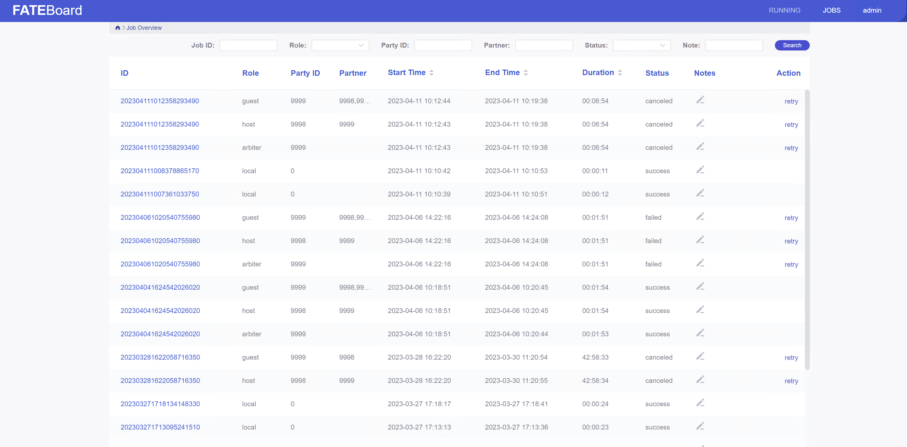
Task: Retry guest job 202304061020540755980
Action: click(x=791, y=218)
